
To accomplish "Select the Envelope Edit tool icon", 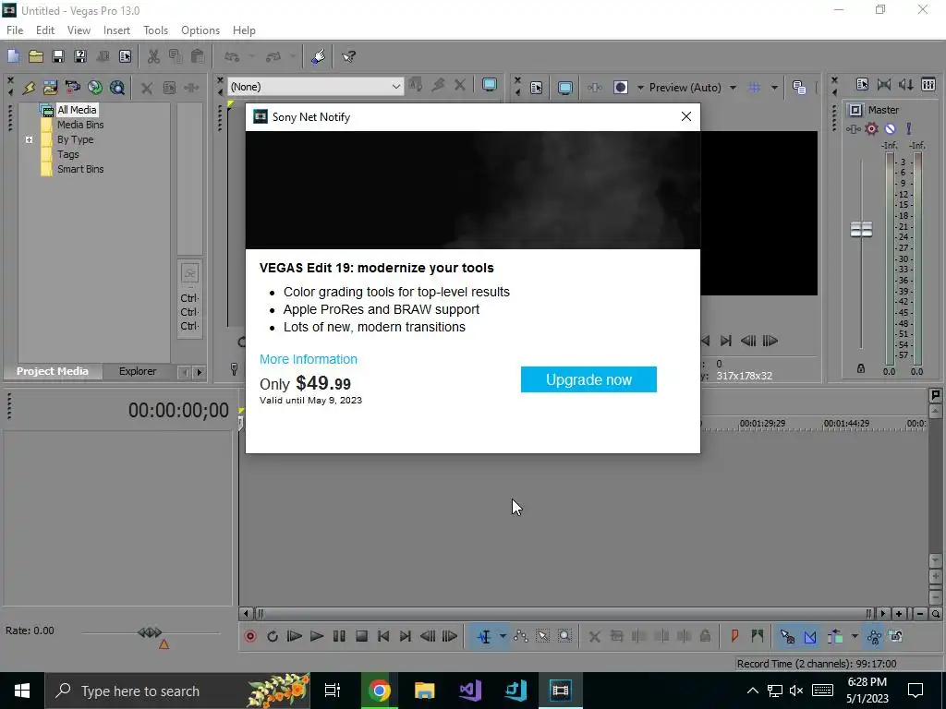I will (521, 636).
